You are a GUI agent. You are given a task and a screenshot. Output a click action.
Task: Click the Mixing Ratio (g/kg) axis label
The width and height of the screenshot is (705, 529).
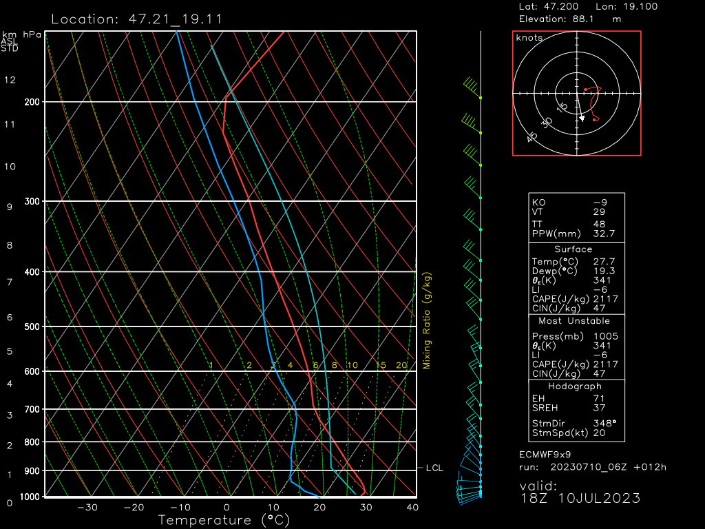(427, 321)
